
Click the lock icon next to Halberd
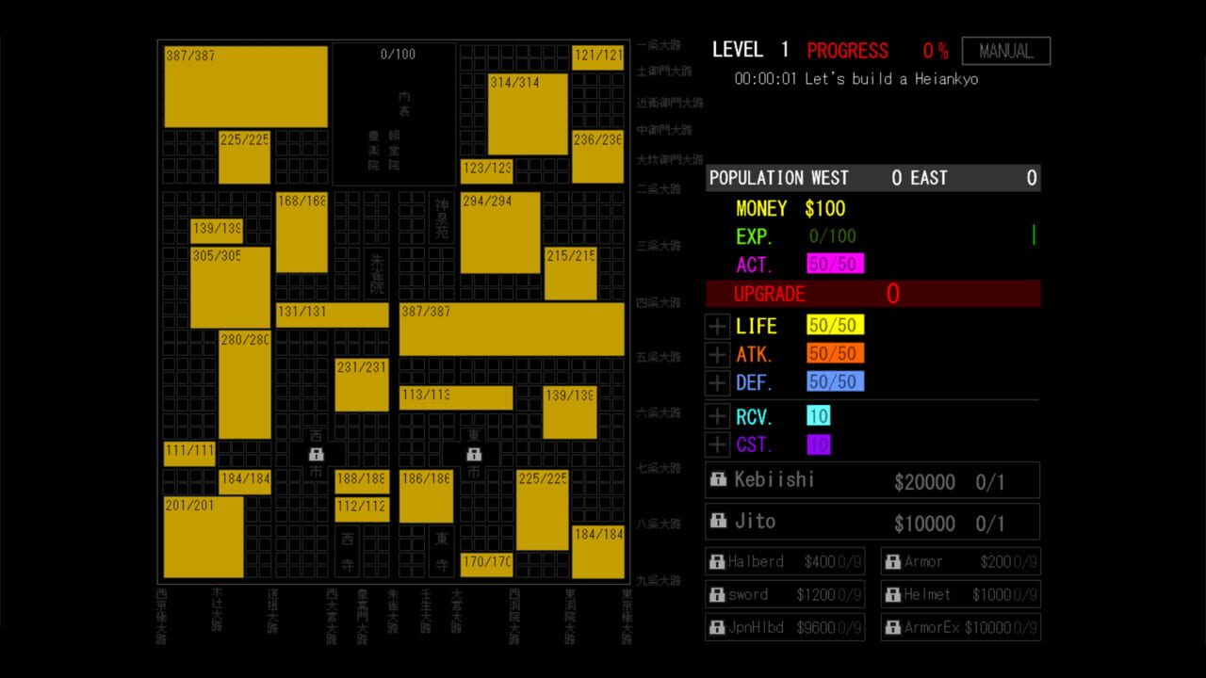click(x=717, y=562)
